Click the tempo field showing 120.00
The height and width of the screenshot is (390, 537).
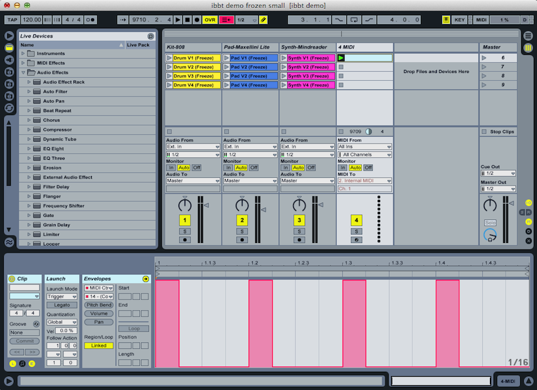click(32, 20)
